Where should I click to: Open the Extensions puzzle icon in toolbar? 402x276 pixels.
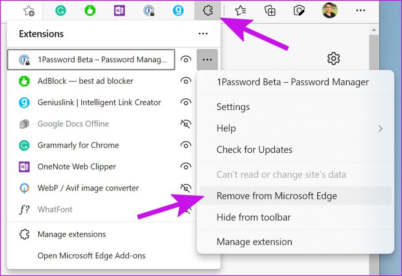[207, 10]
